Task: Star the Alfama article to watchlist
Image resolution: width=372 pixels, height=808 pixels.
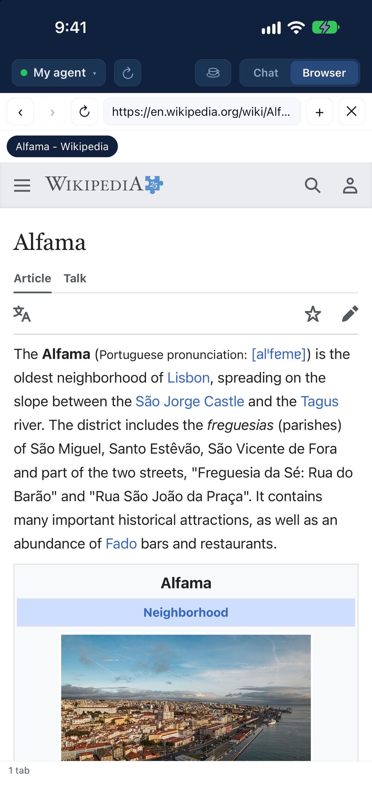Action: [x=313, y=314]
